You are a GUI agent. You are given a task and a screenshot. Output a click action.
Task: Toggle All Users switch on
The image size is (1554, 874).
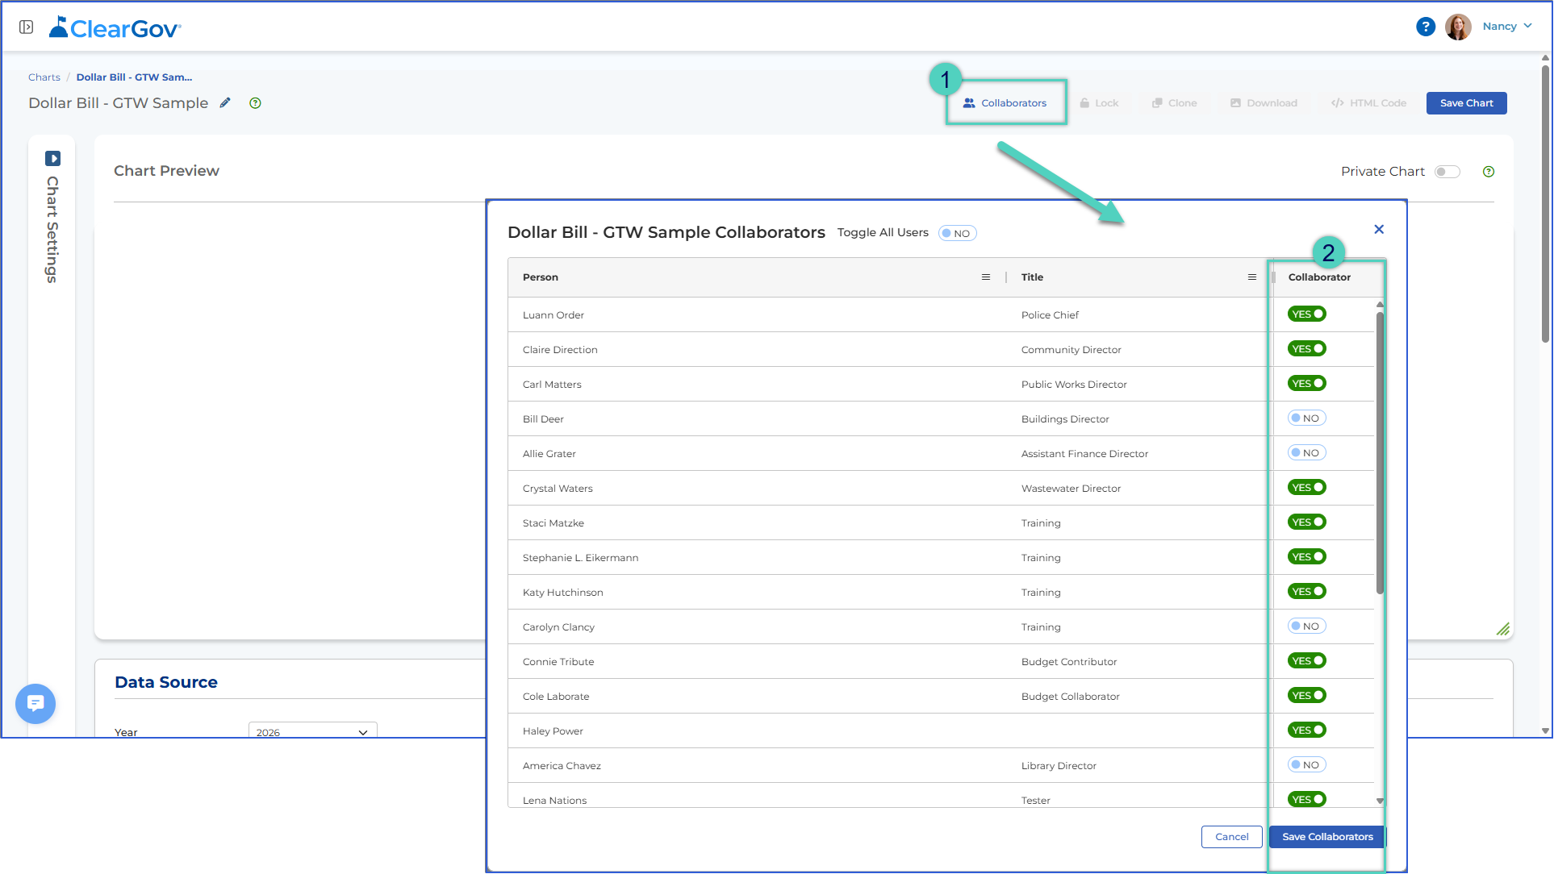point(958,234)
